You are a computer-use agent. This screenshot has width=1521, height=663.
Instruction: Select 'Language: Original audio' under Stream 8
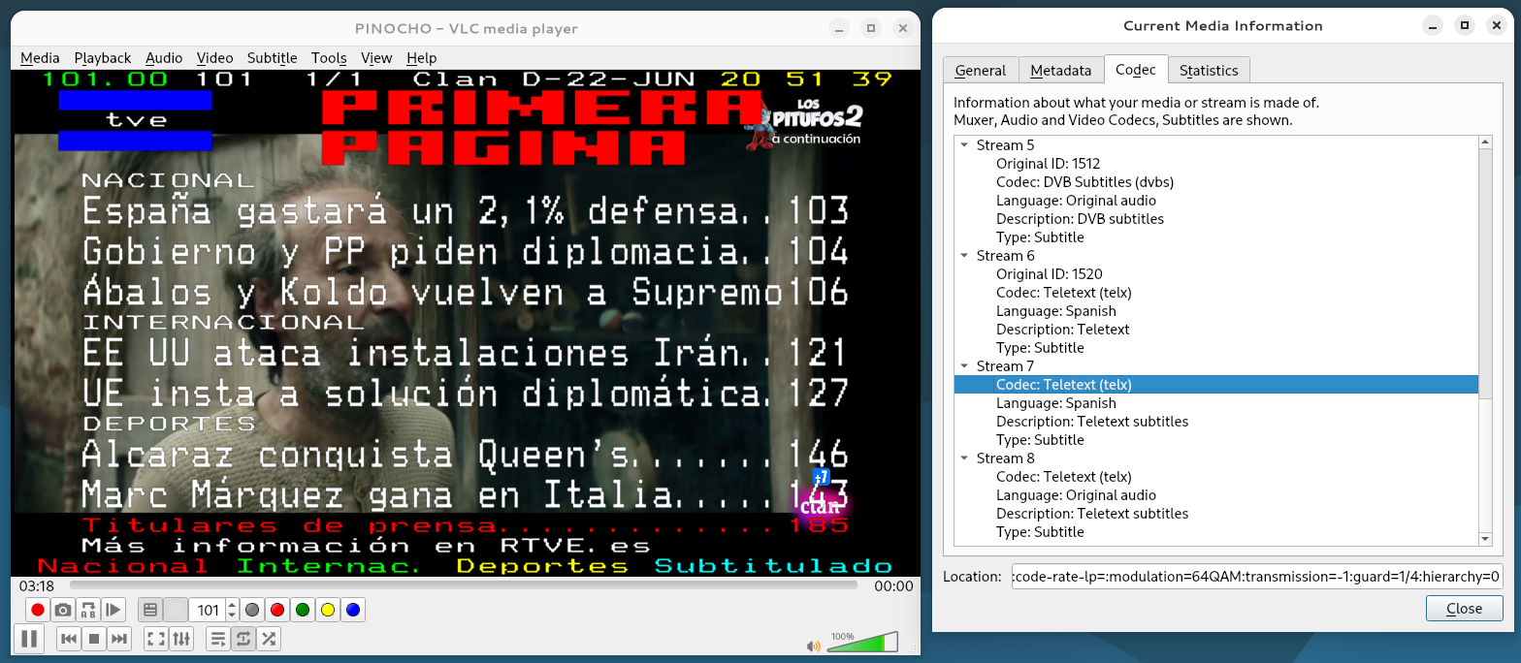pyautogui.click(x=1216, y=495)
